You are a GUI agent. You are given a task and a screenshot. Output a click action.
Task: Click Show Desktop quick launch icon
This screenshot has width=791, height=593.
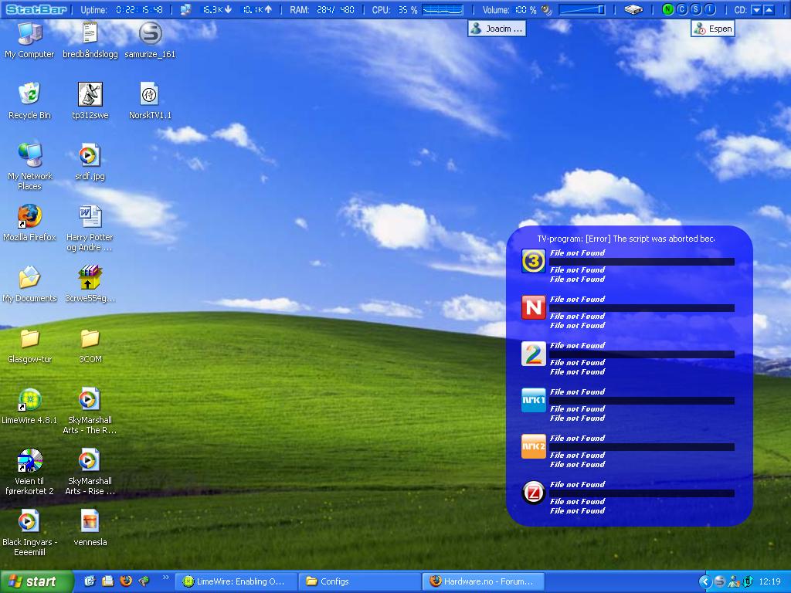click(x=90, y=581)
